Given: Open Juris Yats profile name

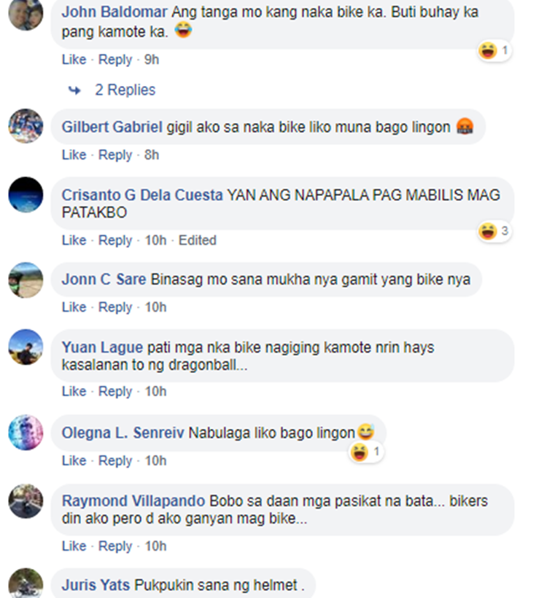Looking at the screenshot, I should (x=96, y=585).
